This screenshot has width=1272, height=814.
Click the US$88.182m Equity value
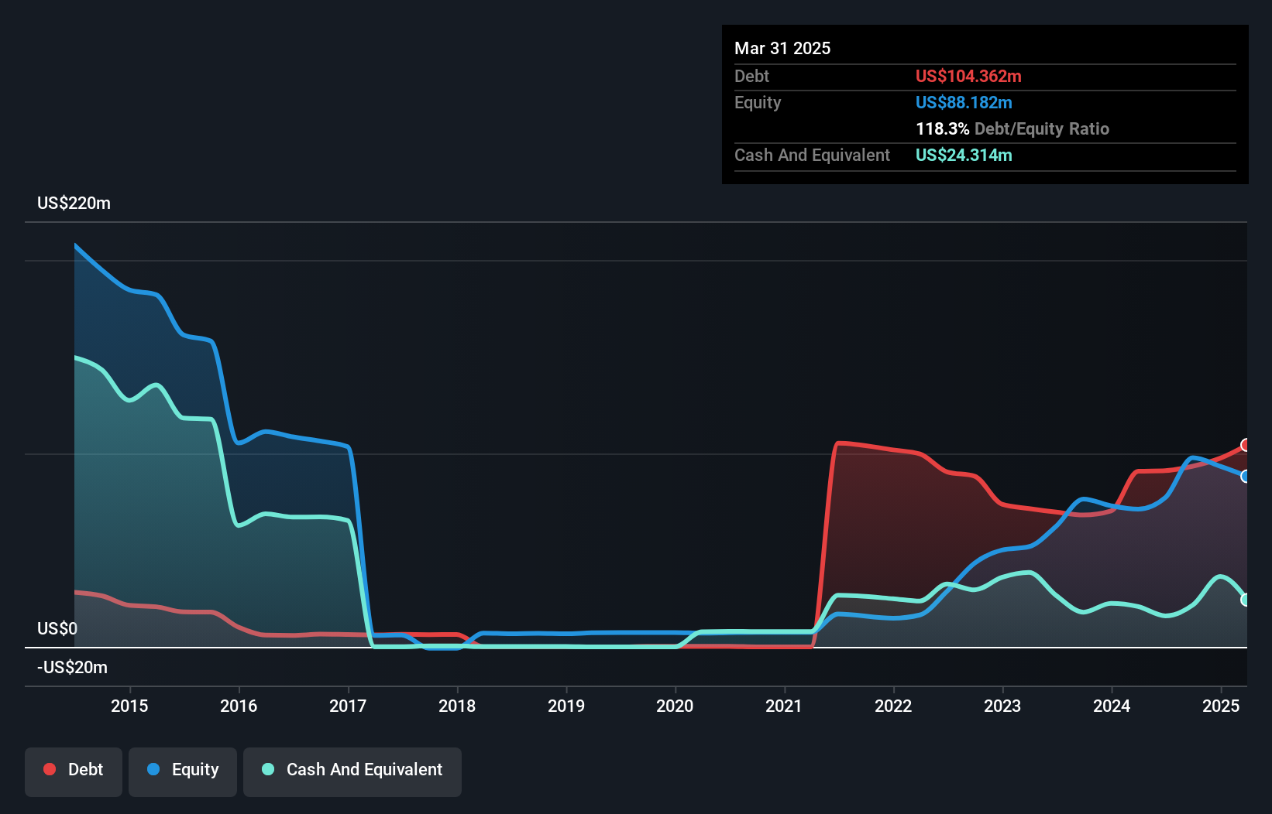click(964, 102)
